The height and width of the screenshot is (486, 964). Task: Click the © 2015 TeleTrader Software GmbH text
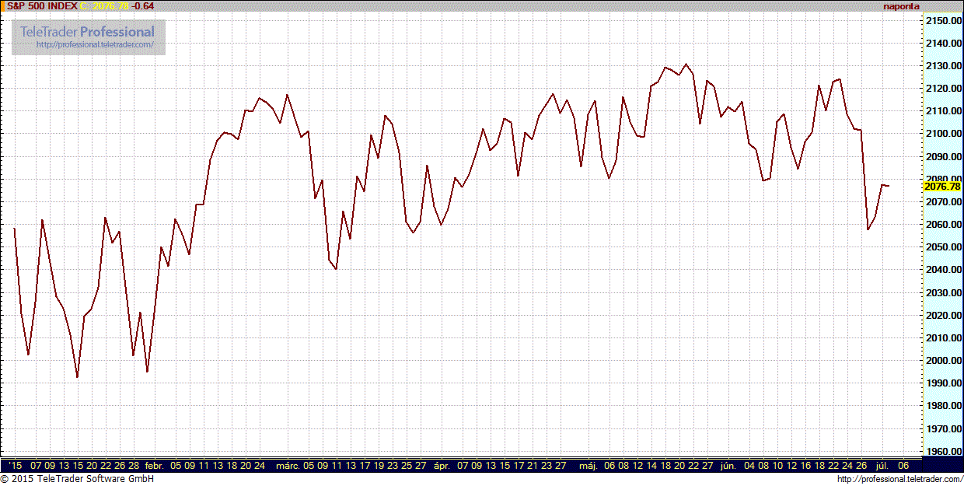(x=78, y=479)
